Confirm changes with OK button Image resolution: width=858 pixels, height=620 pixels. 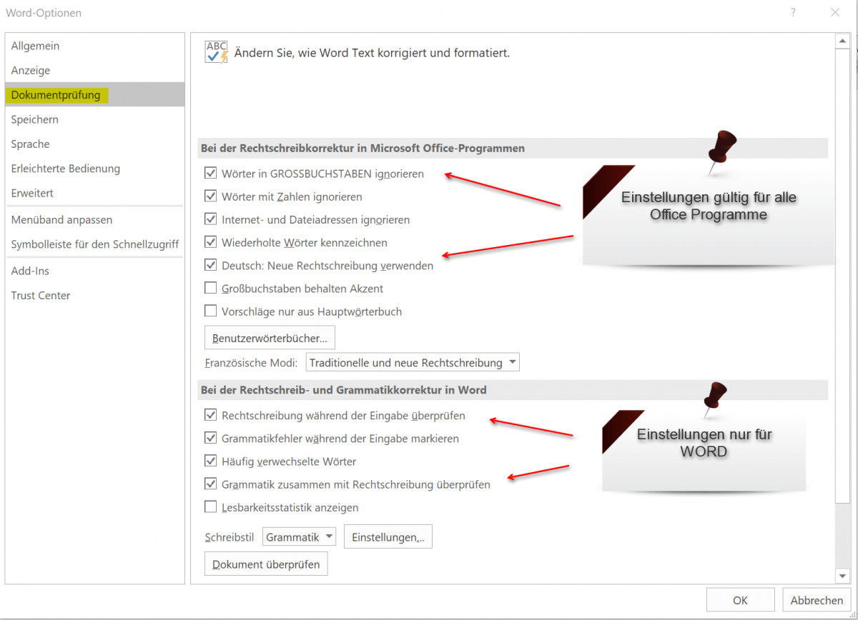click(740, 600)
